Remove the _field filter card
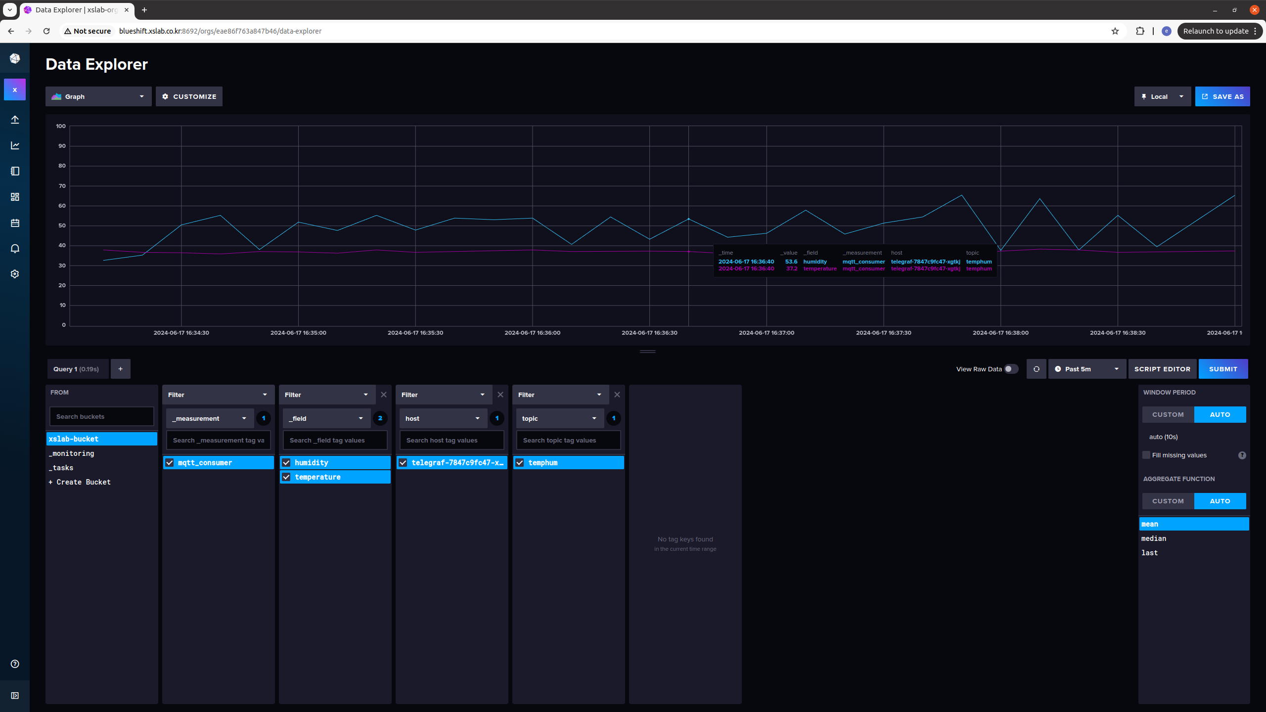The height and width of the screenshot is (712, 1266). tap(383, 395)
